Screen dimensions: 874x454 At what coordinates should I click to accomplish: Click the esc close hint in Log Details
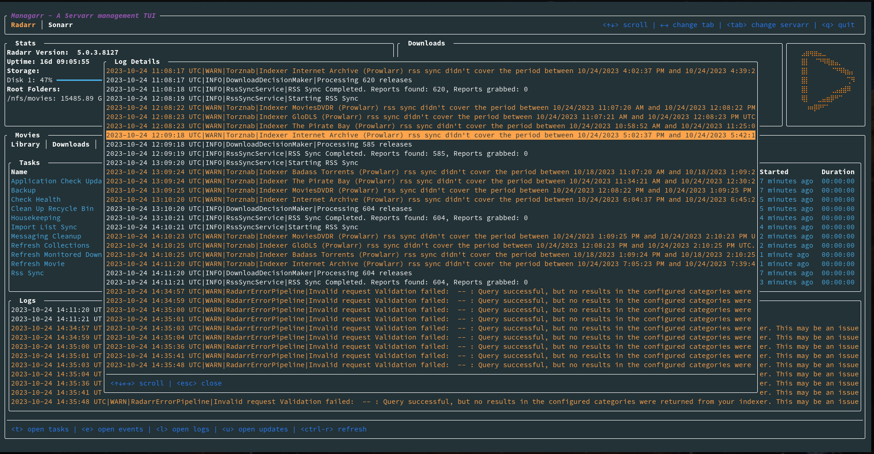[x=199, y=383]
